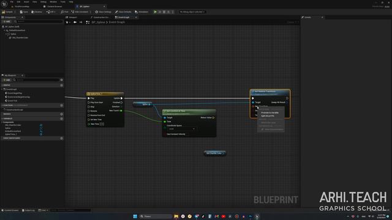
Task: Click Add button in My Blueprint panel
Action: click(x=7, y=80)
